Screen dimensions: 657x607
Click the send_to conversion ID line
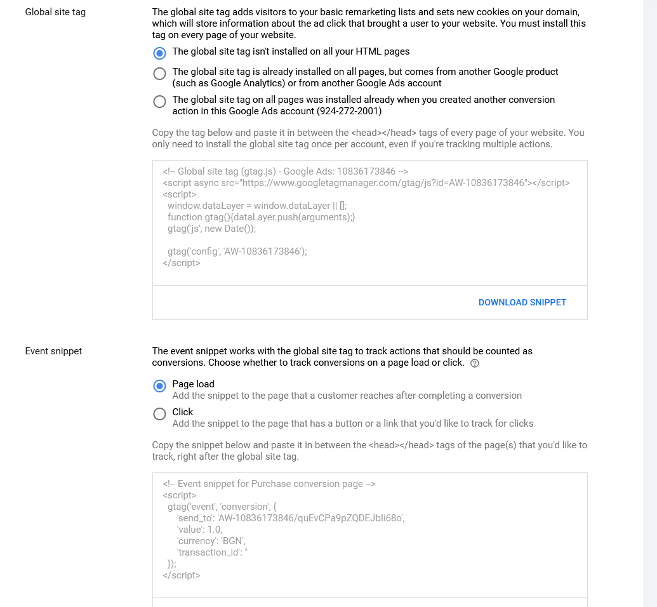291,518
